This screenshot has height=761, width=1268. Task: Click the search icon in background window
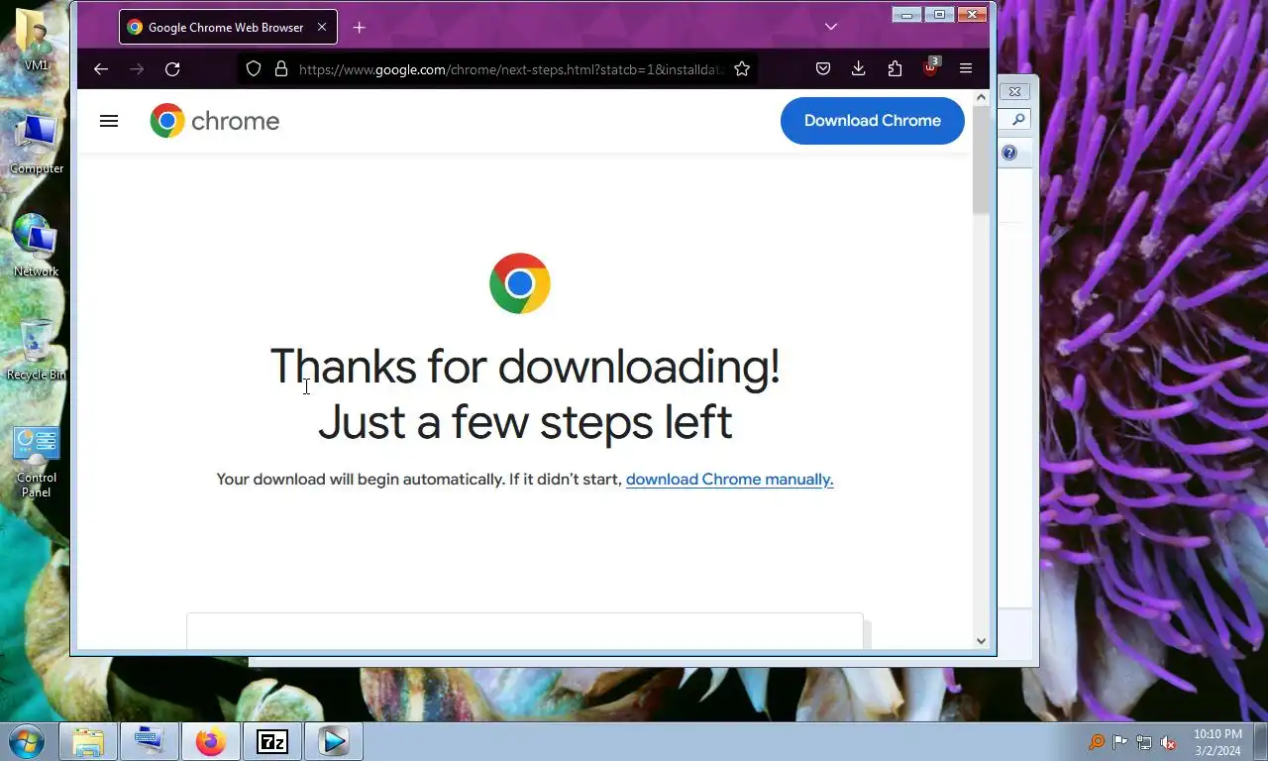1017,119
